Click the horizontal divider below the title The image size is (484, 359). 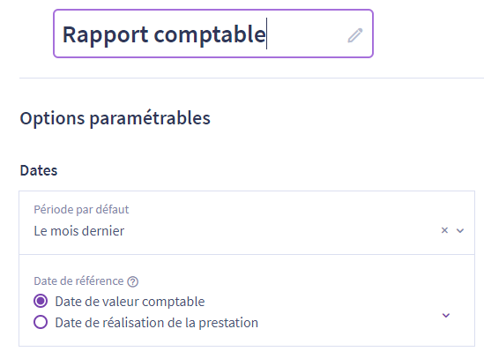click(251, 79)
